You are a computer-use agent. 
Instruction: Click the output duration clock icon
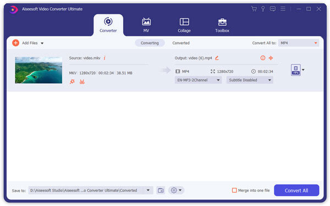(x=254, y=72)
